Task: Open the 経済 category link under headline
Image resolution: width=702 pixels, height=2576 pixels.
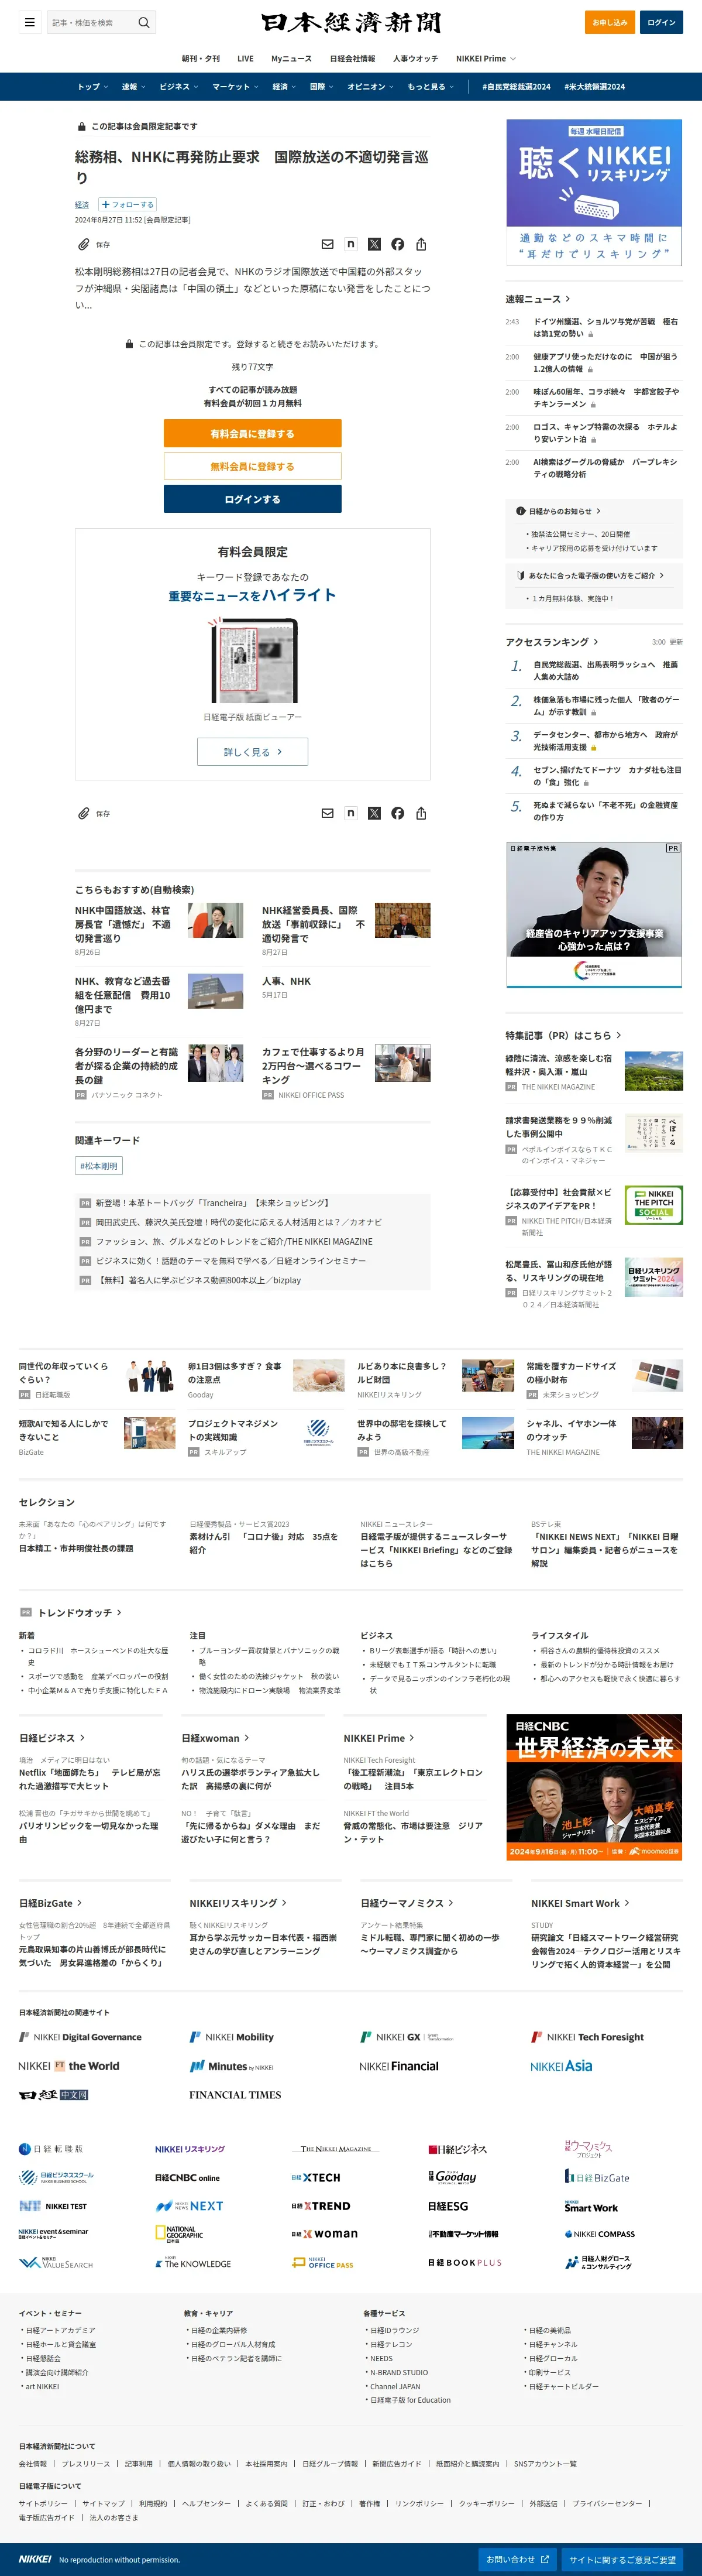Action: pos(82,204)
